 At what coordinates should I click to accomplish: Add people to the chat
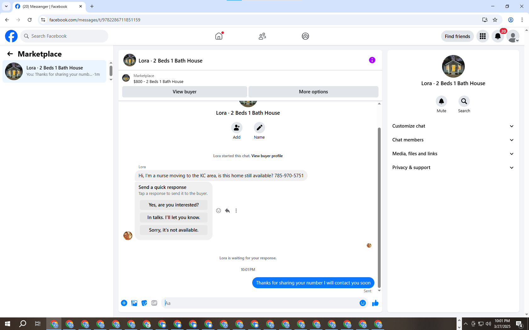pyautogui.click(x=237, y=128)
